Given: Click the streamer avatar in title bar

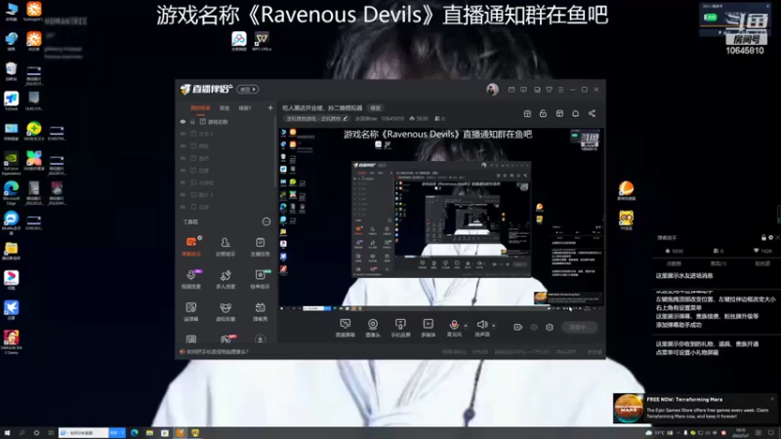Looking at the screenshot, I should (492, 90).
